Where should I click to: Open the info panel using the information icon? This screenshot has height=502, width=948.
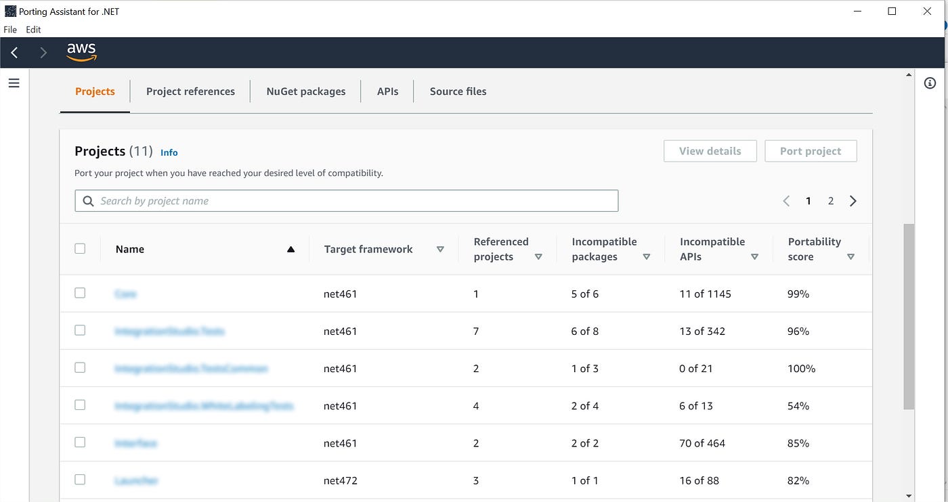[930, 83]
